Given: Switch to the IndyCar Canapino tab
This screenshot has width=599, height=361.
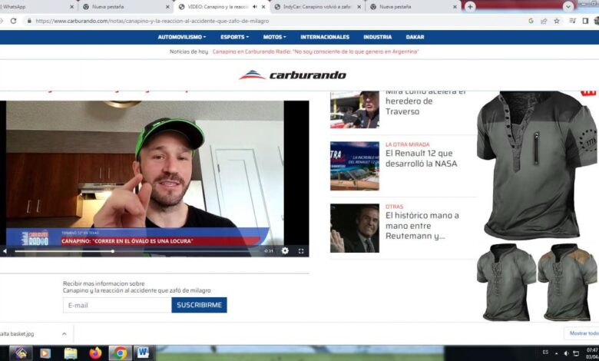Looking at the screenshot, I should (x=317, y=7).
